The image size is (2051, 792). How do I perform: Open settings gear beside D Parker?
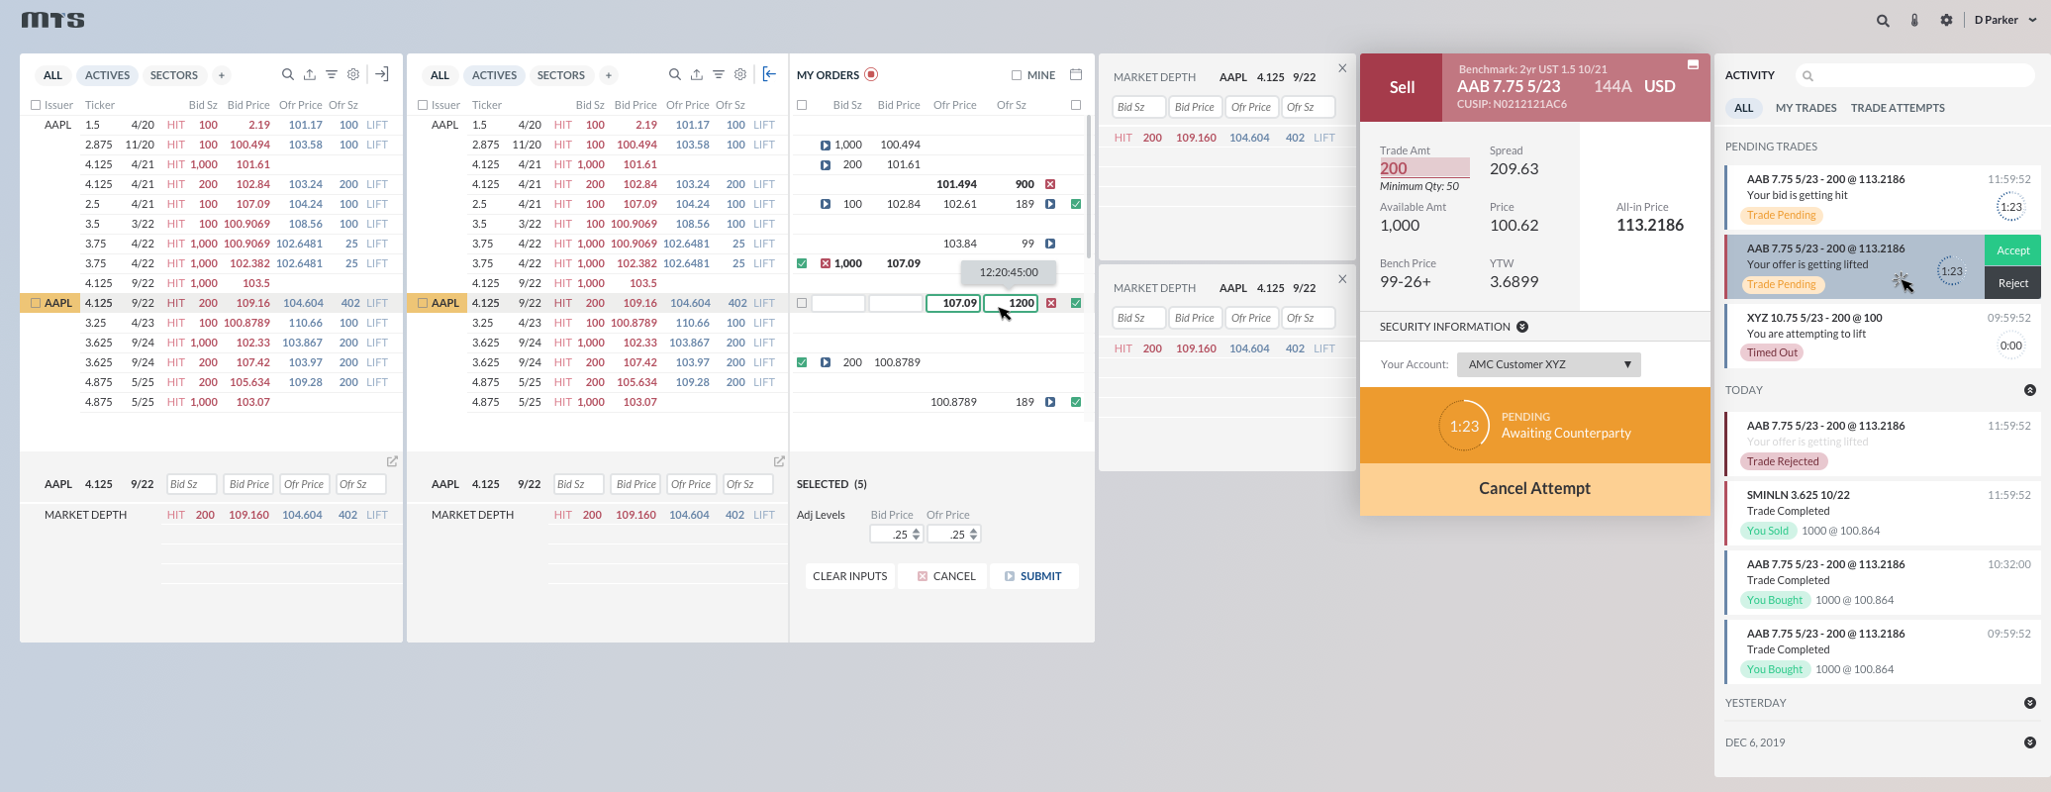click(1946, 20)
